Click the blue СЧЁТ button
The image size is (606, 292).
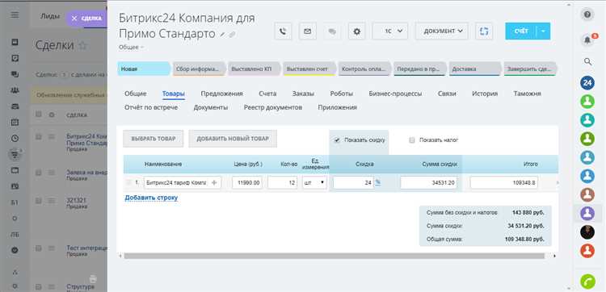coord(521,31)
